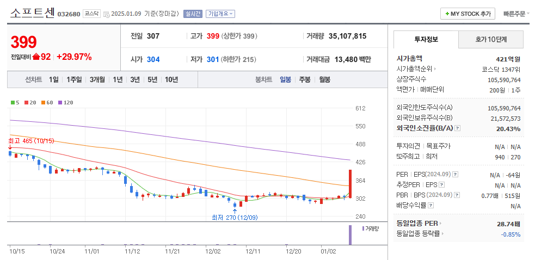
Task: Click the orange 60-day moving average legend
Action: tap(47, 102)
